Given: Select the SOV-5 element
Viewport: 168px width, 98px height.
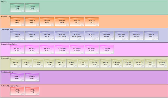Looking at the screenshot, I should pos(107,49).
